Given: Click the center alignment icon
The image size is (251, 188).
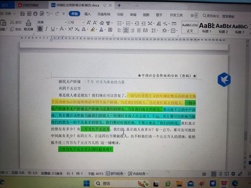Looking at the screenshot, I should [x=126, y=30].
